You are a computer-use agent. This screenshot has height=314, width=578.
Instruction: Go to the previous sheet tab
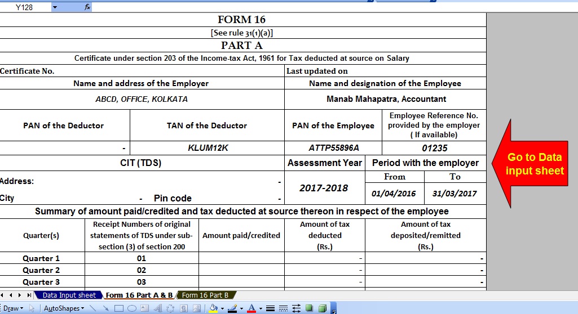point(10,295)
